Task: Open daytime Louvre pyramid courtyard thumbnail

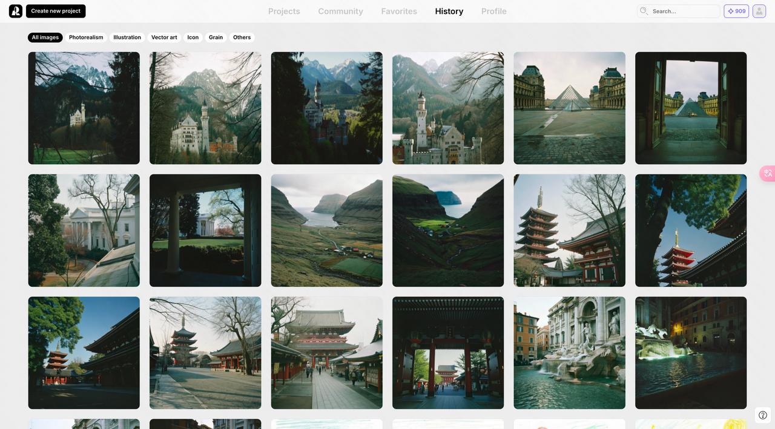Action: pos(570,108)
